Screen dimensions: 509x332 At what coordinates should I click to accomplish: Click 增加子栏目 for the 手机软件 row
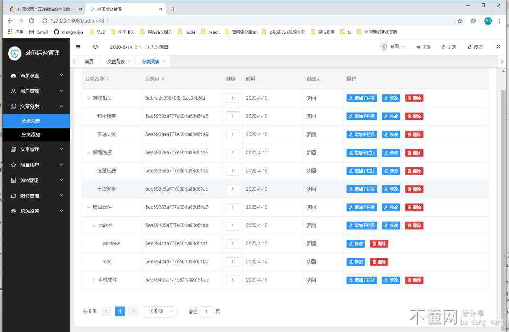pos(362,280)
